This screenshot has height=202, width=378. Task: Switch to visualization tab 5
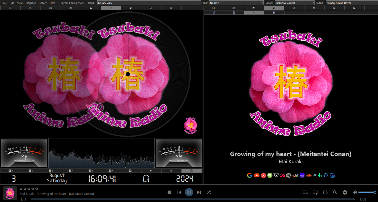91,171
